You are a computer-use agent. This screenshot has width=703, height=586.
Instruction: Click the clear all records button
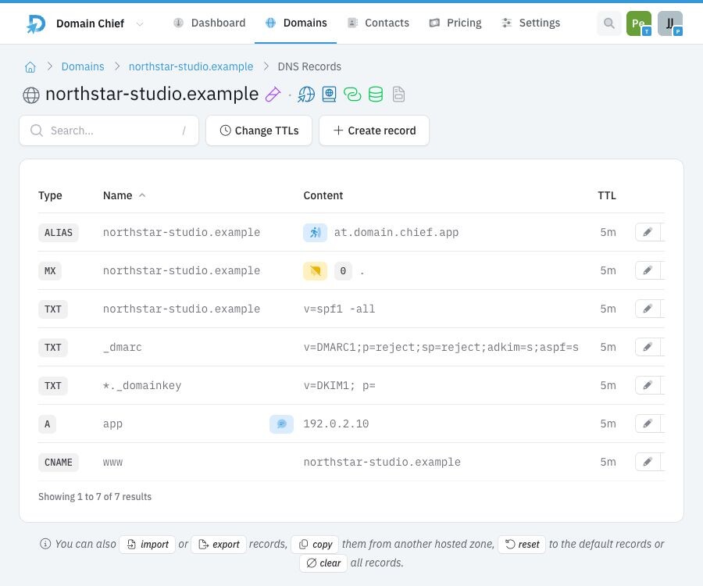(x=323, y=563)
